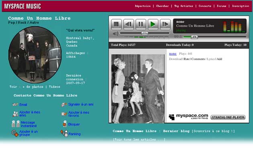Click the Plays Today: 10 text
Image resolution: width=253 pixels, height=148 pixels.
tap(235, 45)
